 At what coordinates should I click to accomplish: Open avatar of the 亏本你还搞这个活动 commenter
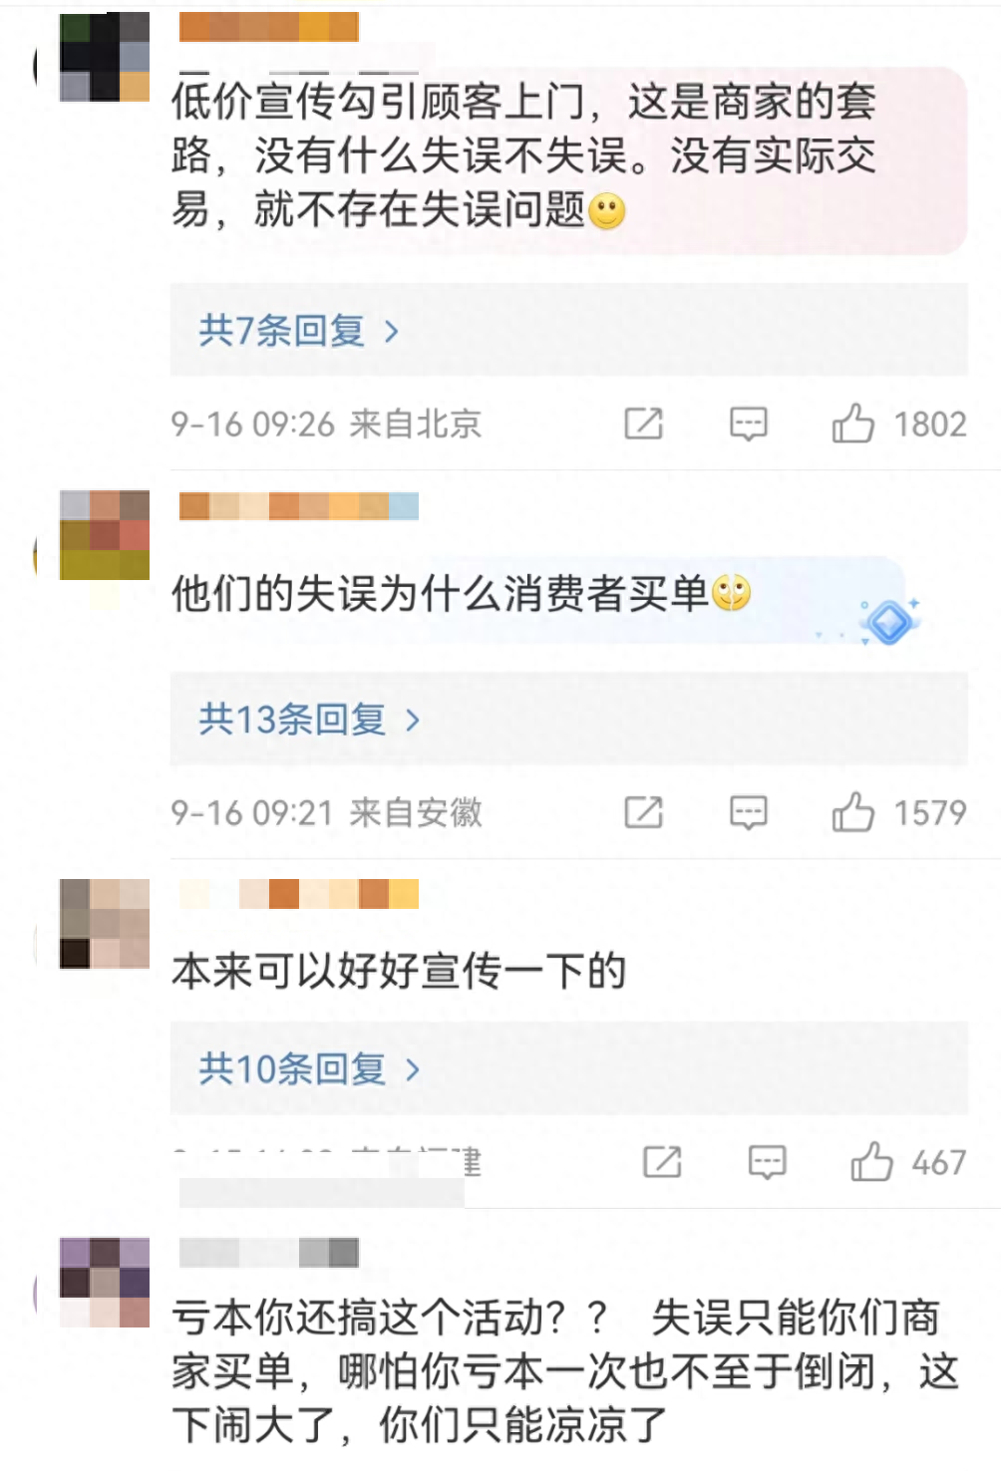pos(104,1283)
